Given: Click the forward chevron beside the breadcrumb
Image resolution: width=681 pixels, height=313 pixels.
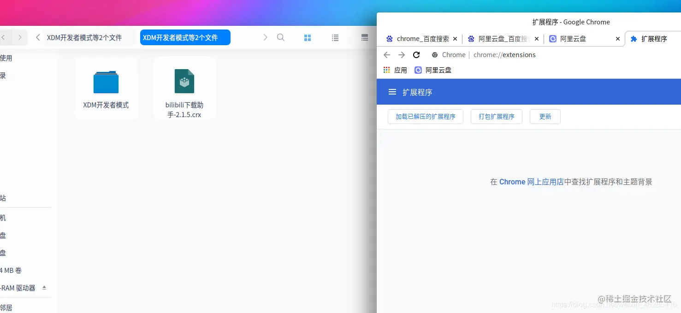Looking at the screenshot, I should point(266,37).
